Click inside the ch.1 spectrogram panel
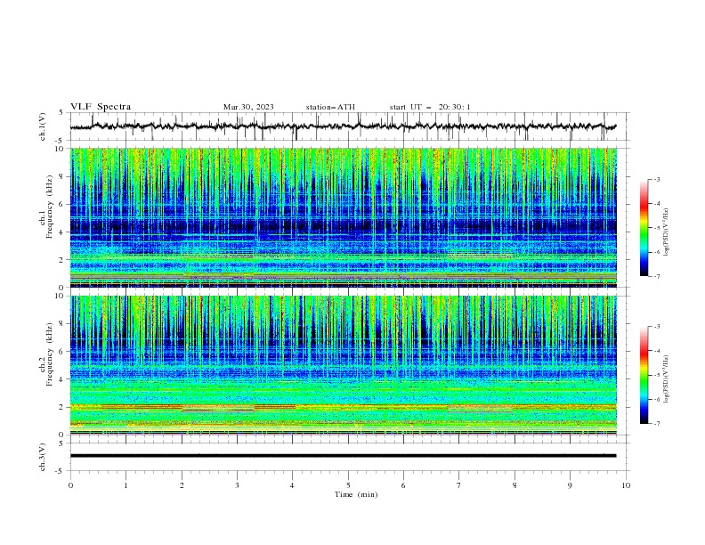Viewport: 705px width, 545px height. pos(343,217)
